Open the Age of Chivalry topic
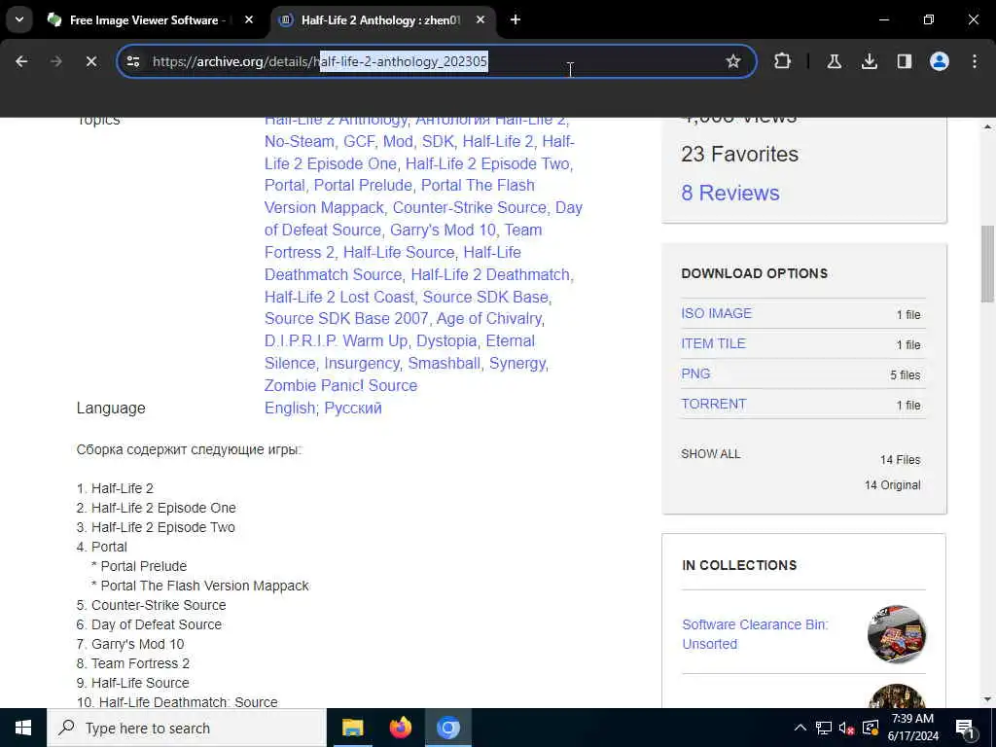Image resolution: width=996 pixels, height=747 pixels. point(489,318)
